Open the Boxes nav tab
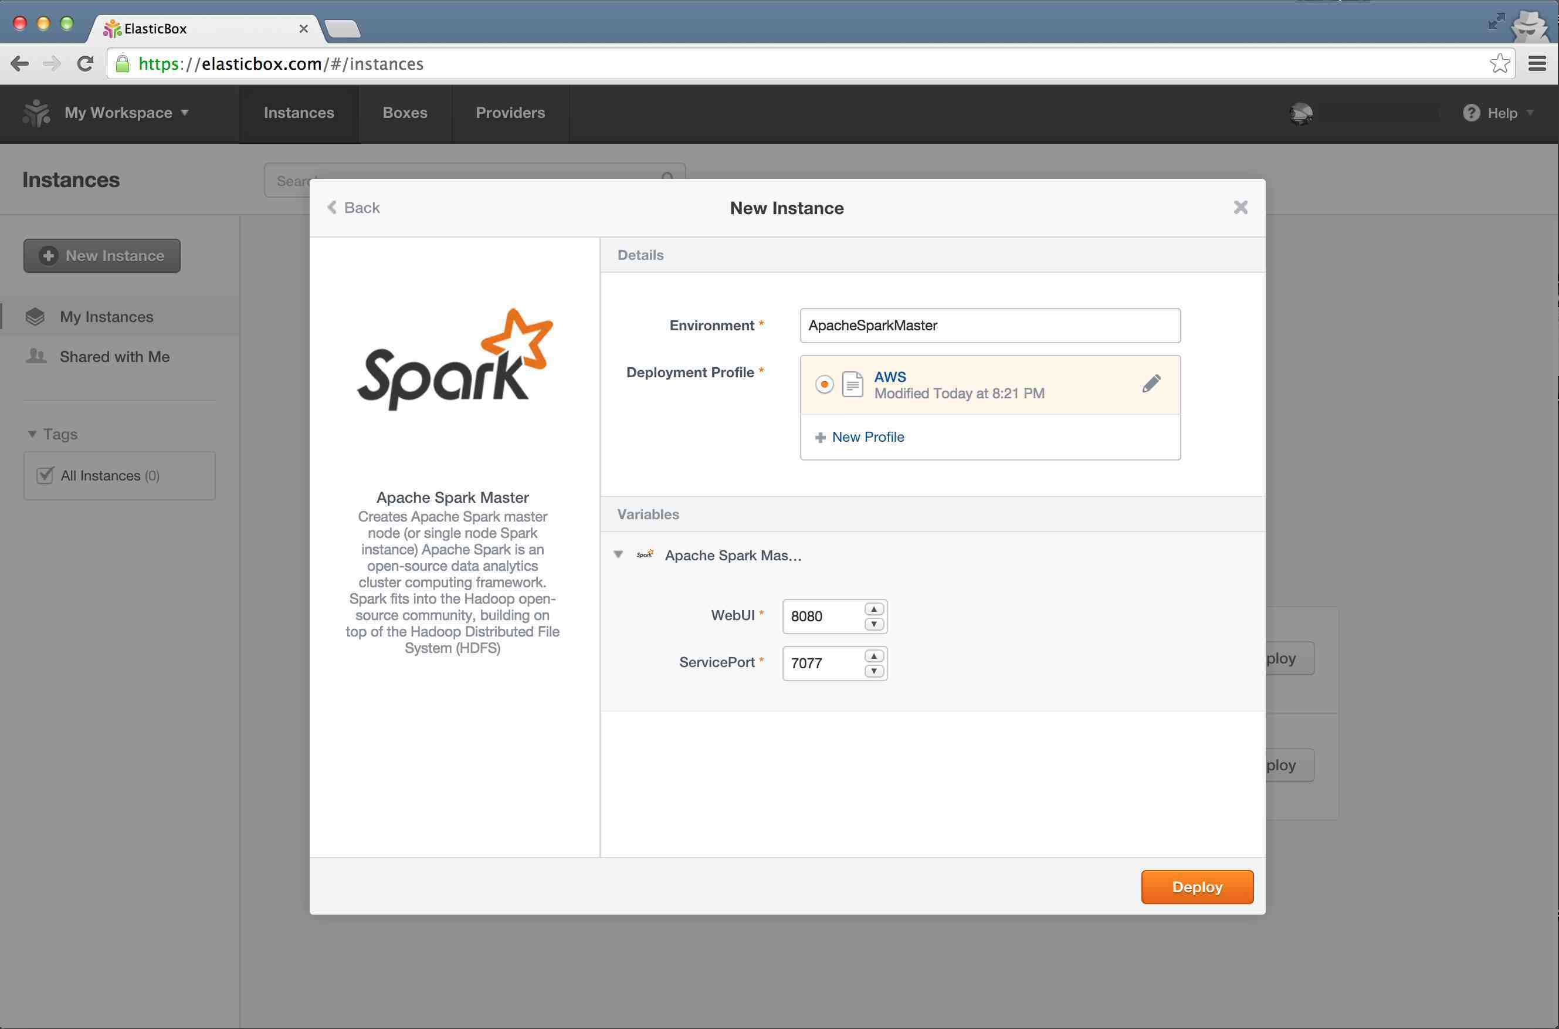Image resolution: width=1559 pixels, height=1029 pixels. tap(405, 113)
